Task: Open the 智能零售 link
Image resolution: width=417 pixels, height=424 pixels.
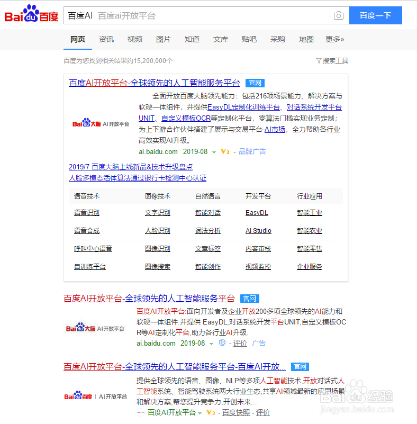Action: tap(310, 249)
